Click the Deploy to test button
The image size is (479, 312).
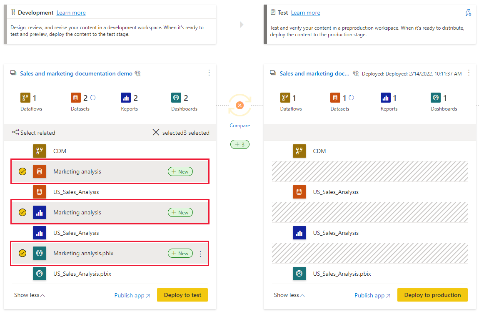[x=182, y=295]
